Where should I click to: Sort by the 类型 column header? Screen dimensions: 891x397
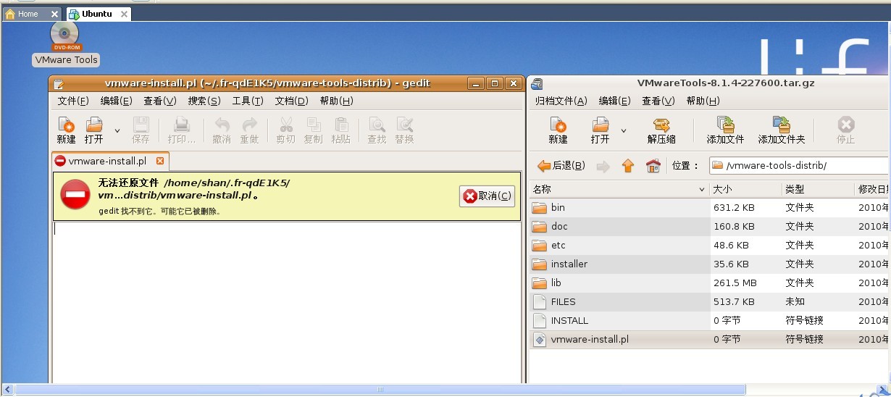819,189
